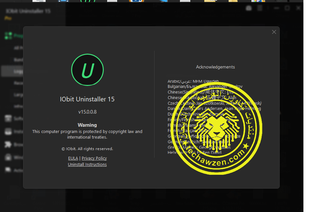
Task: Click the Danish translators credit line
Action: pos(214,109)
